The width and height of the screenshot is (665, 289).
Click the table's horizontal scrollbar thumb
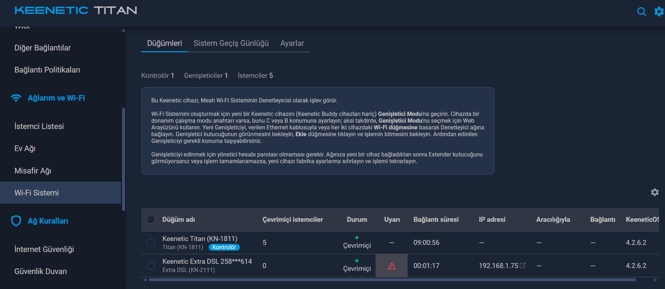tap(392, 280)
